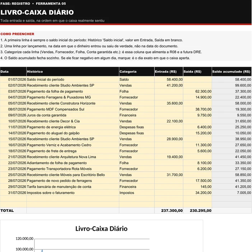Select the 'LIVRO-CAIXA DIÁRIO' title
This screenshot has width=252, height=252.
(x=37, y=12)
